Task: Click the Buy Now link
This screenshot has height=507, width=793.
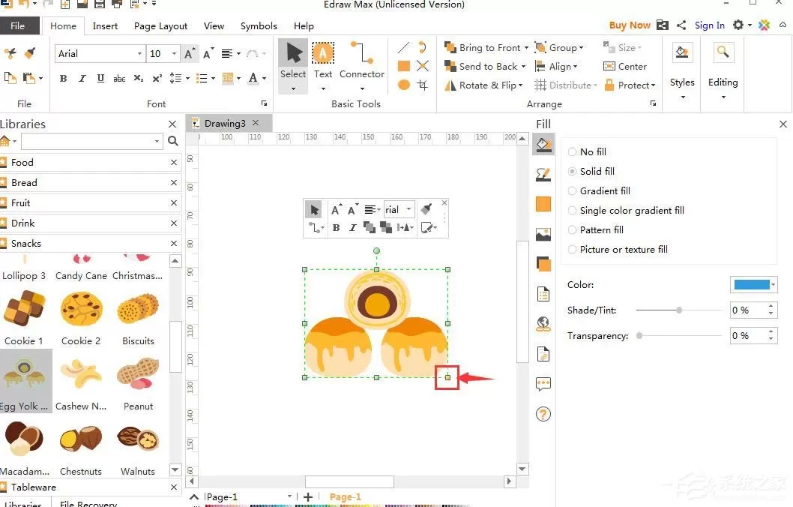Action: (x=629, y=25)
